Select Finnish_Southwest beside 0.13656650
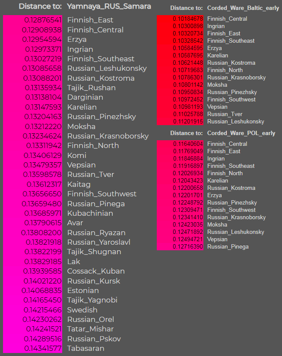282x356 pixels. (x=102, y=194)
